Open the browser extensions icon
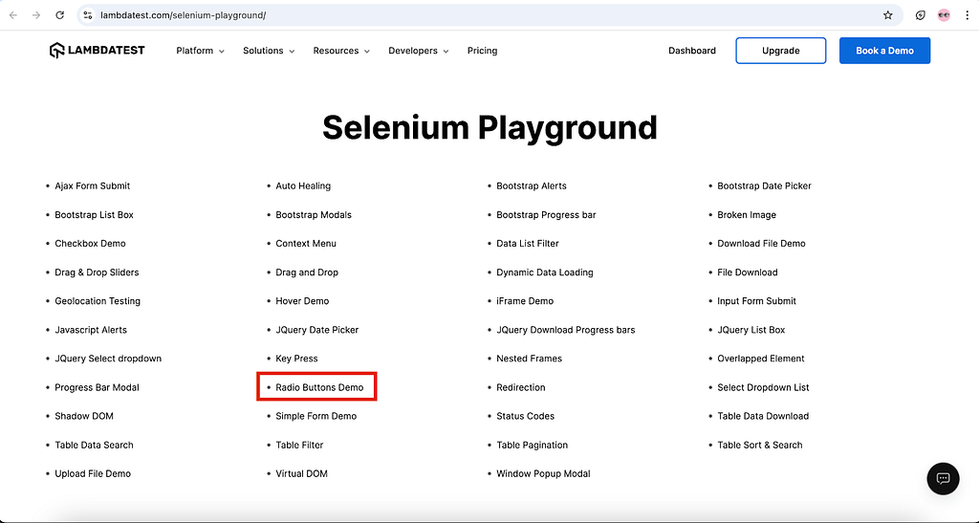Viewport: 979px width, 523px height. click(x=921, y=15)
